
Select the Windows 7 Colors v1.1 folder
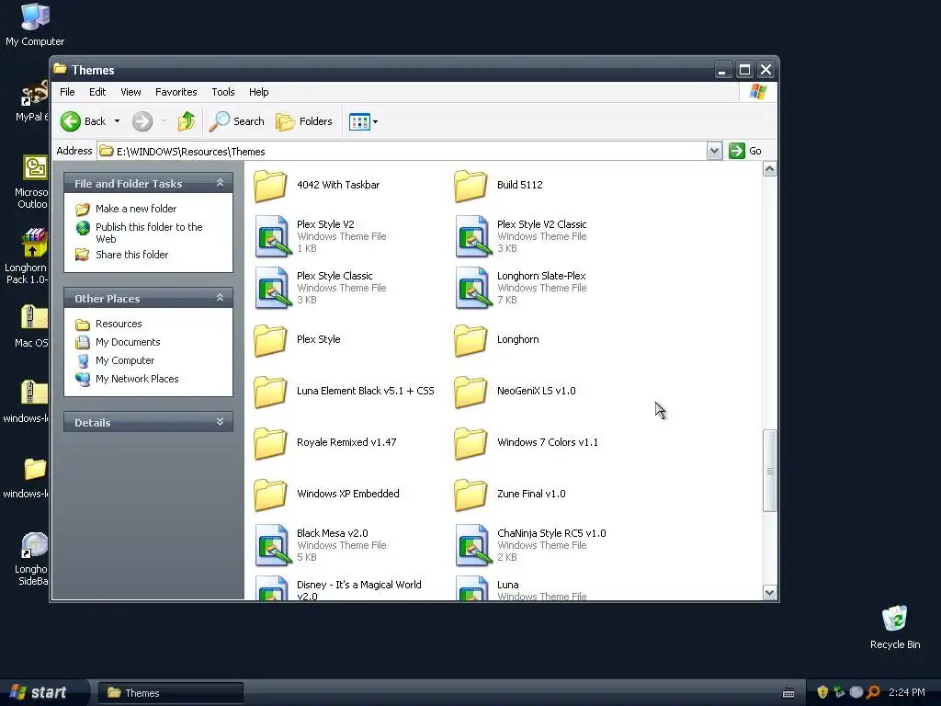[470, 443]
